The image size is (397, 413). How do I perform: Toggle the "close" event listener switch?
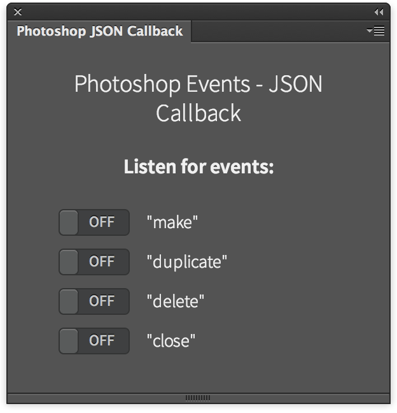click(x=94, y=341)
